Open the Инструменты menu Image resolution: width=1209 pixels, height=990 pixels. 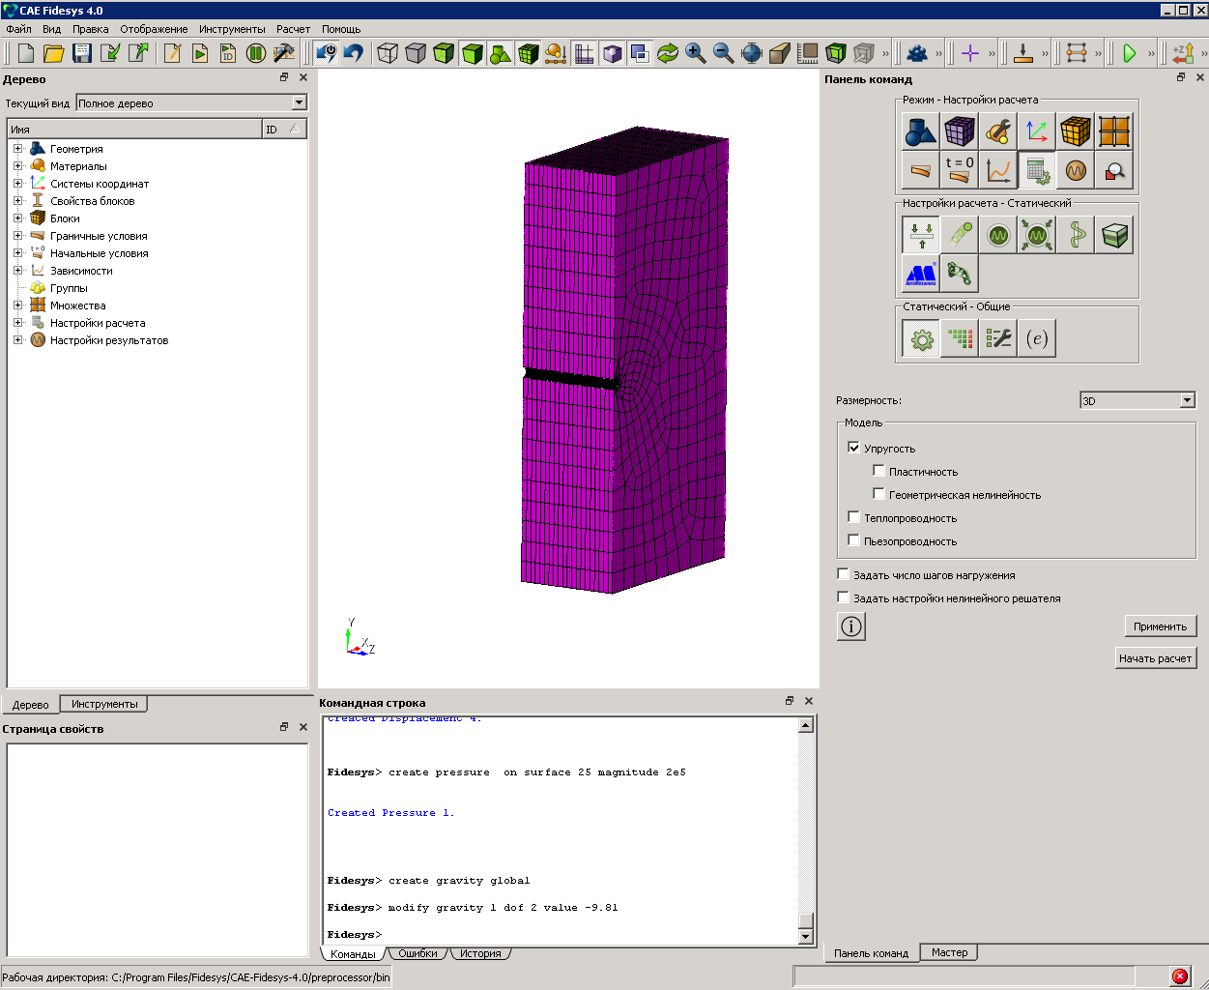(232, 29)
